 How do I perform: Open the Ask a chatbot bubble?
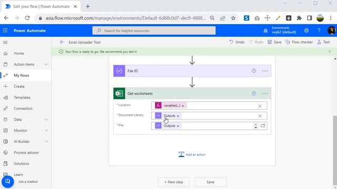8,182
